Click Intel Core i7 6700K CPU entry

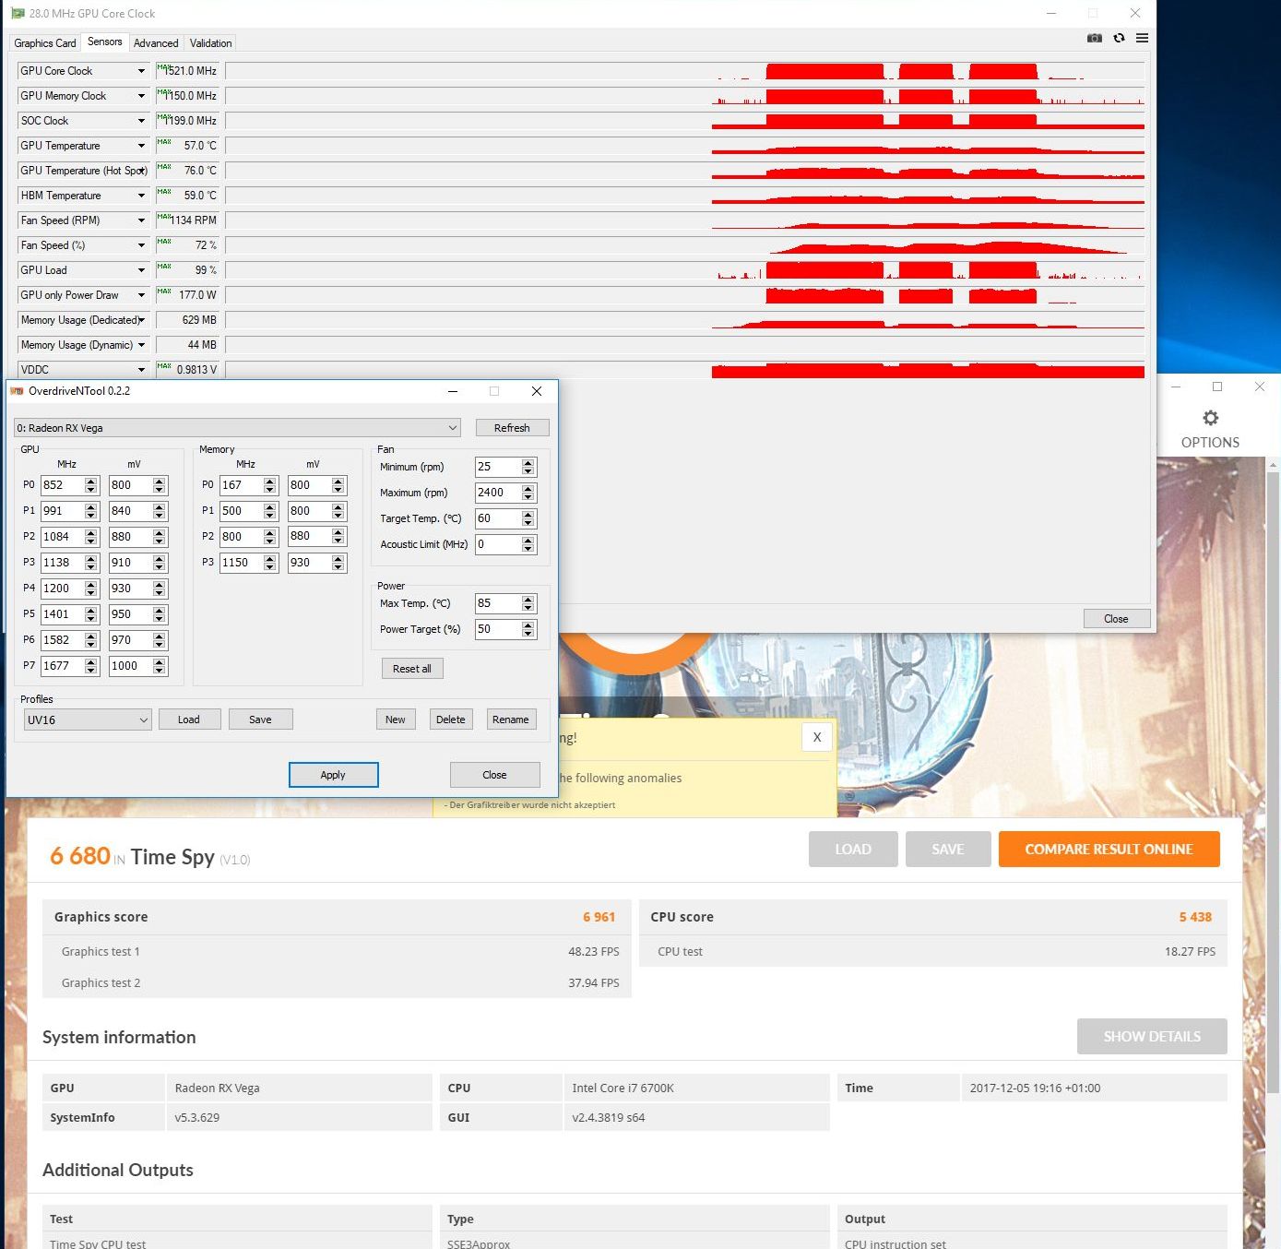pos(623,1088)
